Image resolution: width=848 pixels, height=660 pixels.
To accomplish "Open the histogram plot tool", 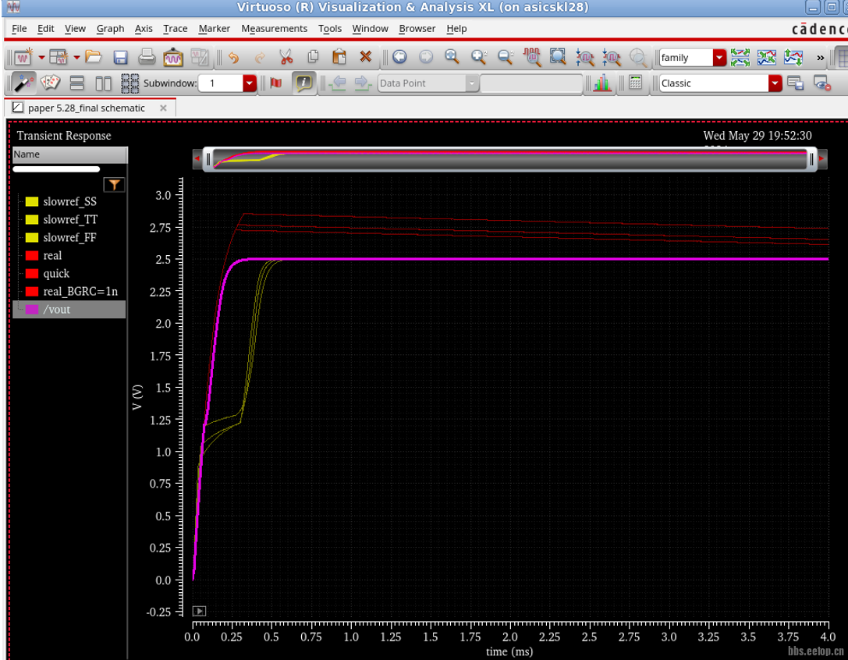I will click(602, 83).
